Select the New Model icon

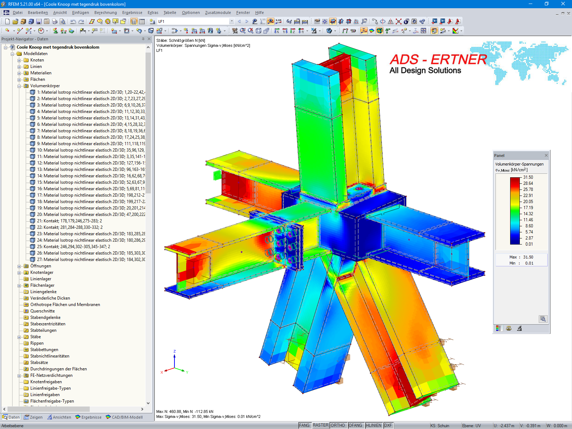(x=8, y=21)
